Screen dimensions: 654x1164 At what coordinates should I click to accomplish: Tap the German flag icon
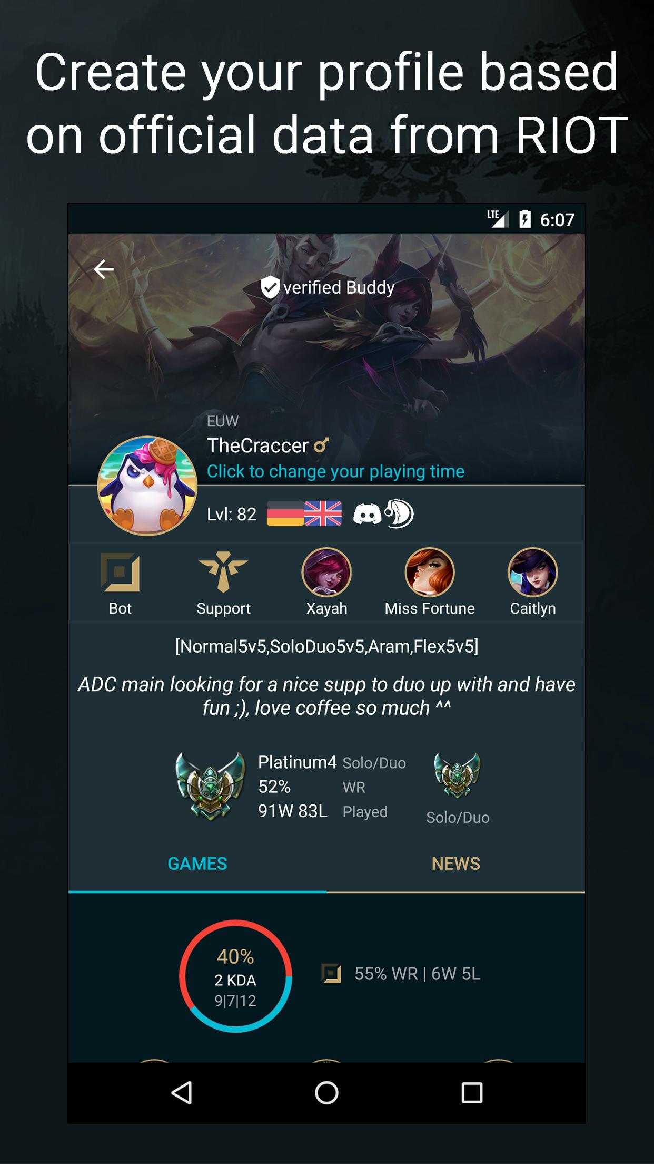[x=285, y=513]
